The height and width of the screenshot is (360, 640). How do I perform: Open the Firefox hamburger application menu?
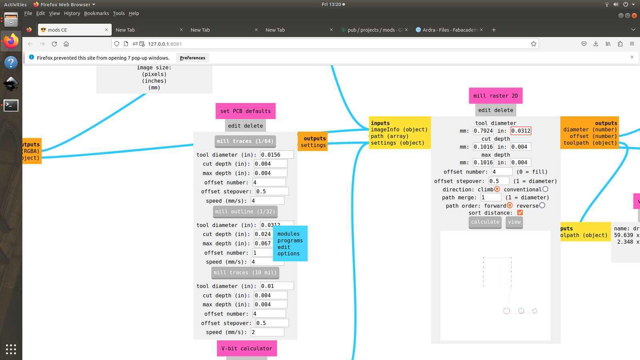pos(632,44)
